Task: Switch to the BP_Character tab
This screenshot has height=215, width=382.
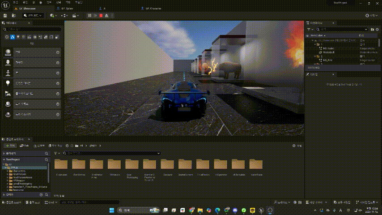Action: [153, 9]
